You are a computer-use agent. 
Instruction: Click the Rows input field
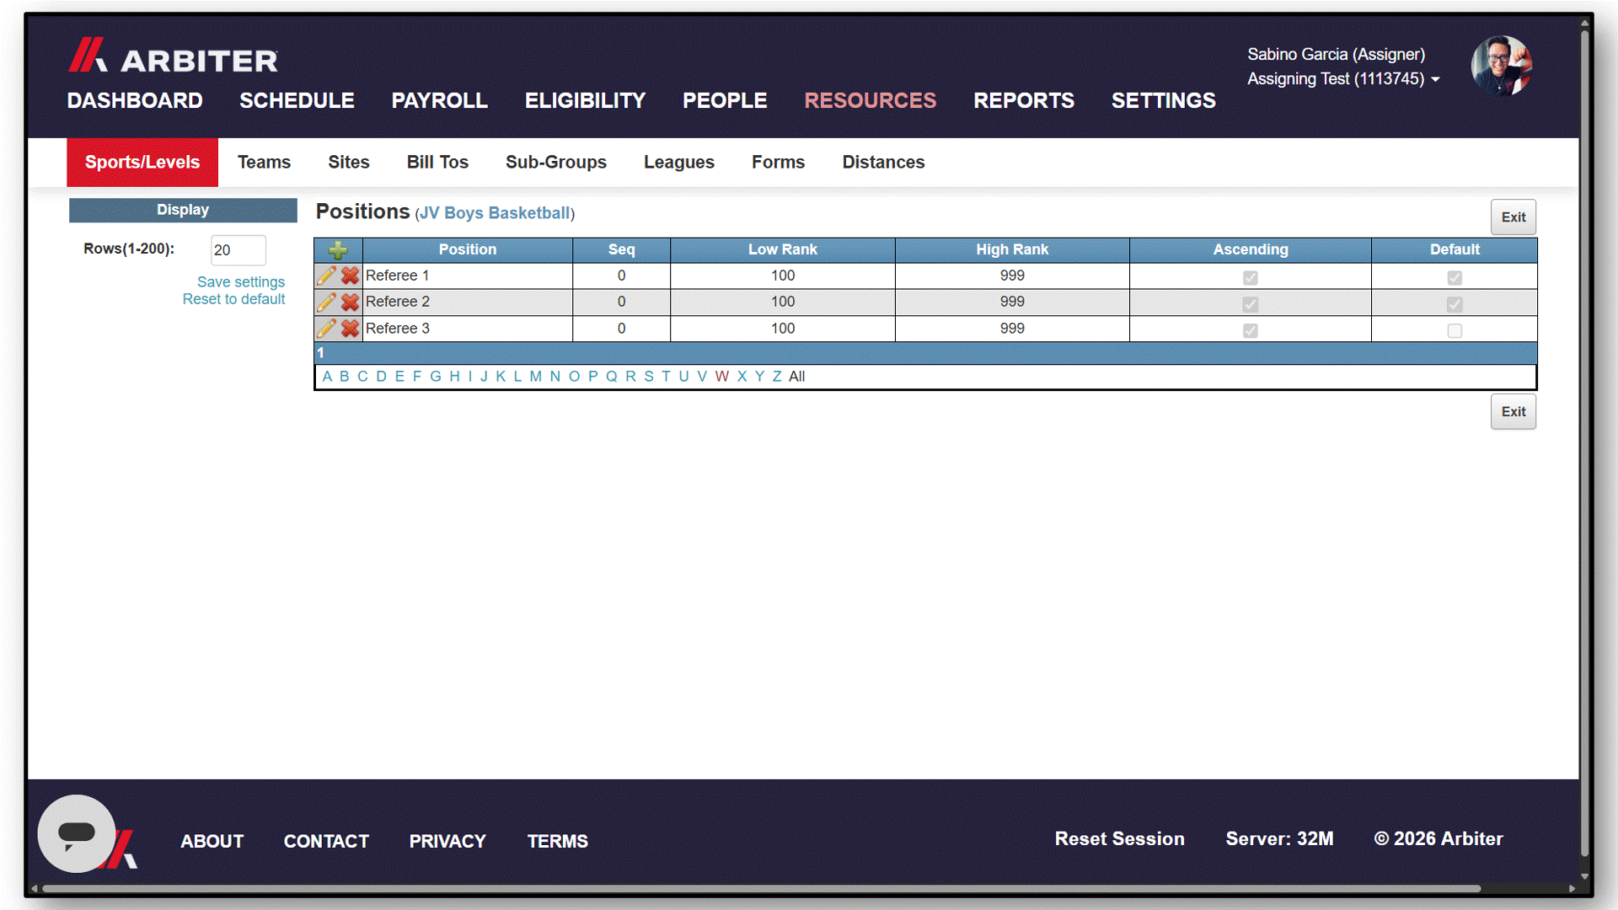pyautogui.click(x=238, y=250)
